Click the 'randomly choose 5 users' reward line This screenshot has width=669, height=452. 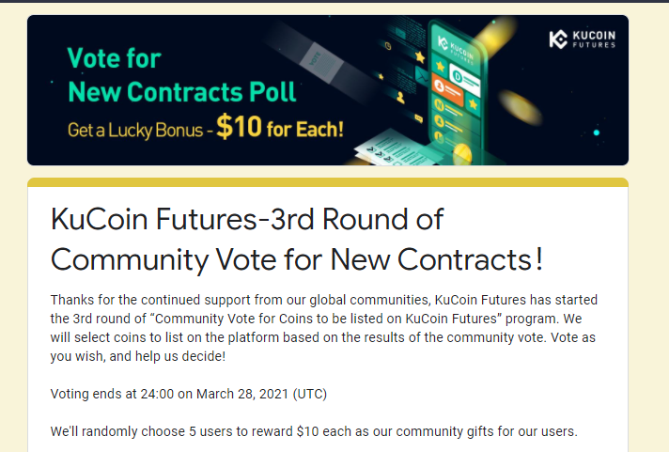[x=314, y=431]
